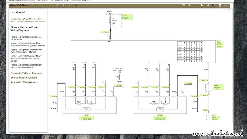247x139 pixels.
Task: Click the circular refresh icon at toolbar end
Action: 226,5
